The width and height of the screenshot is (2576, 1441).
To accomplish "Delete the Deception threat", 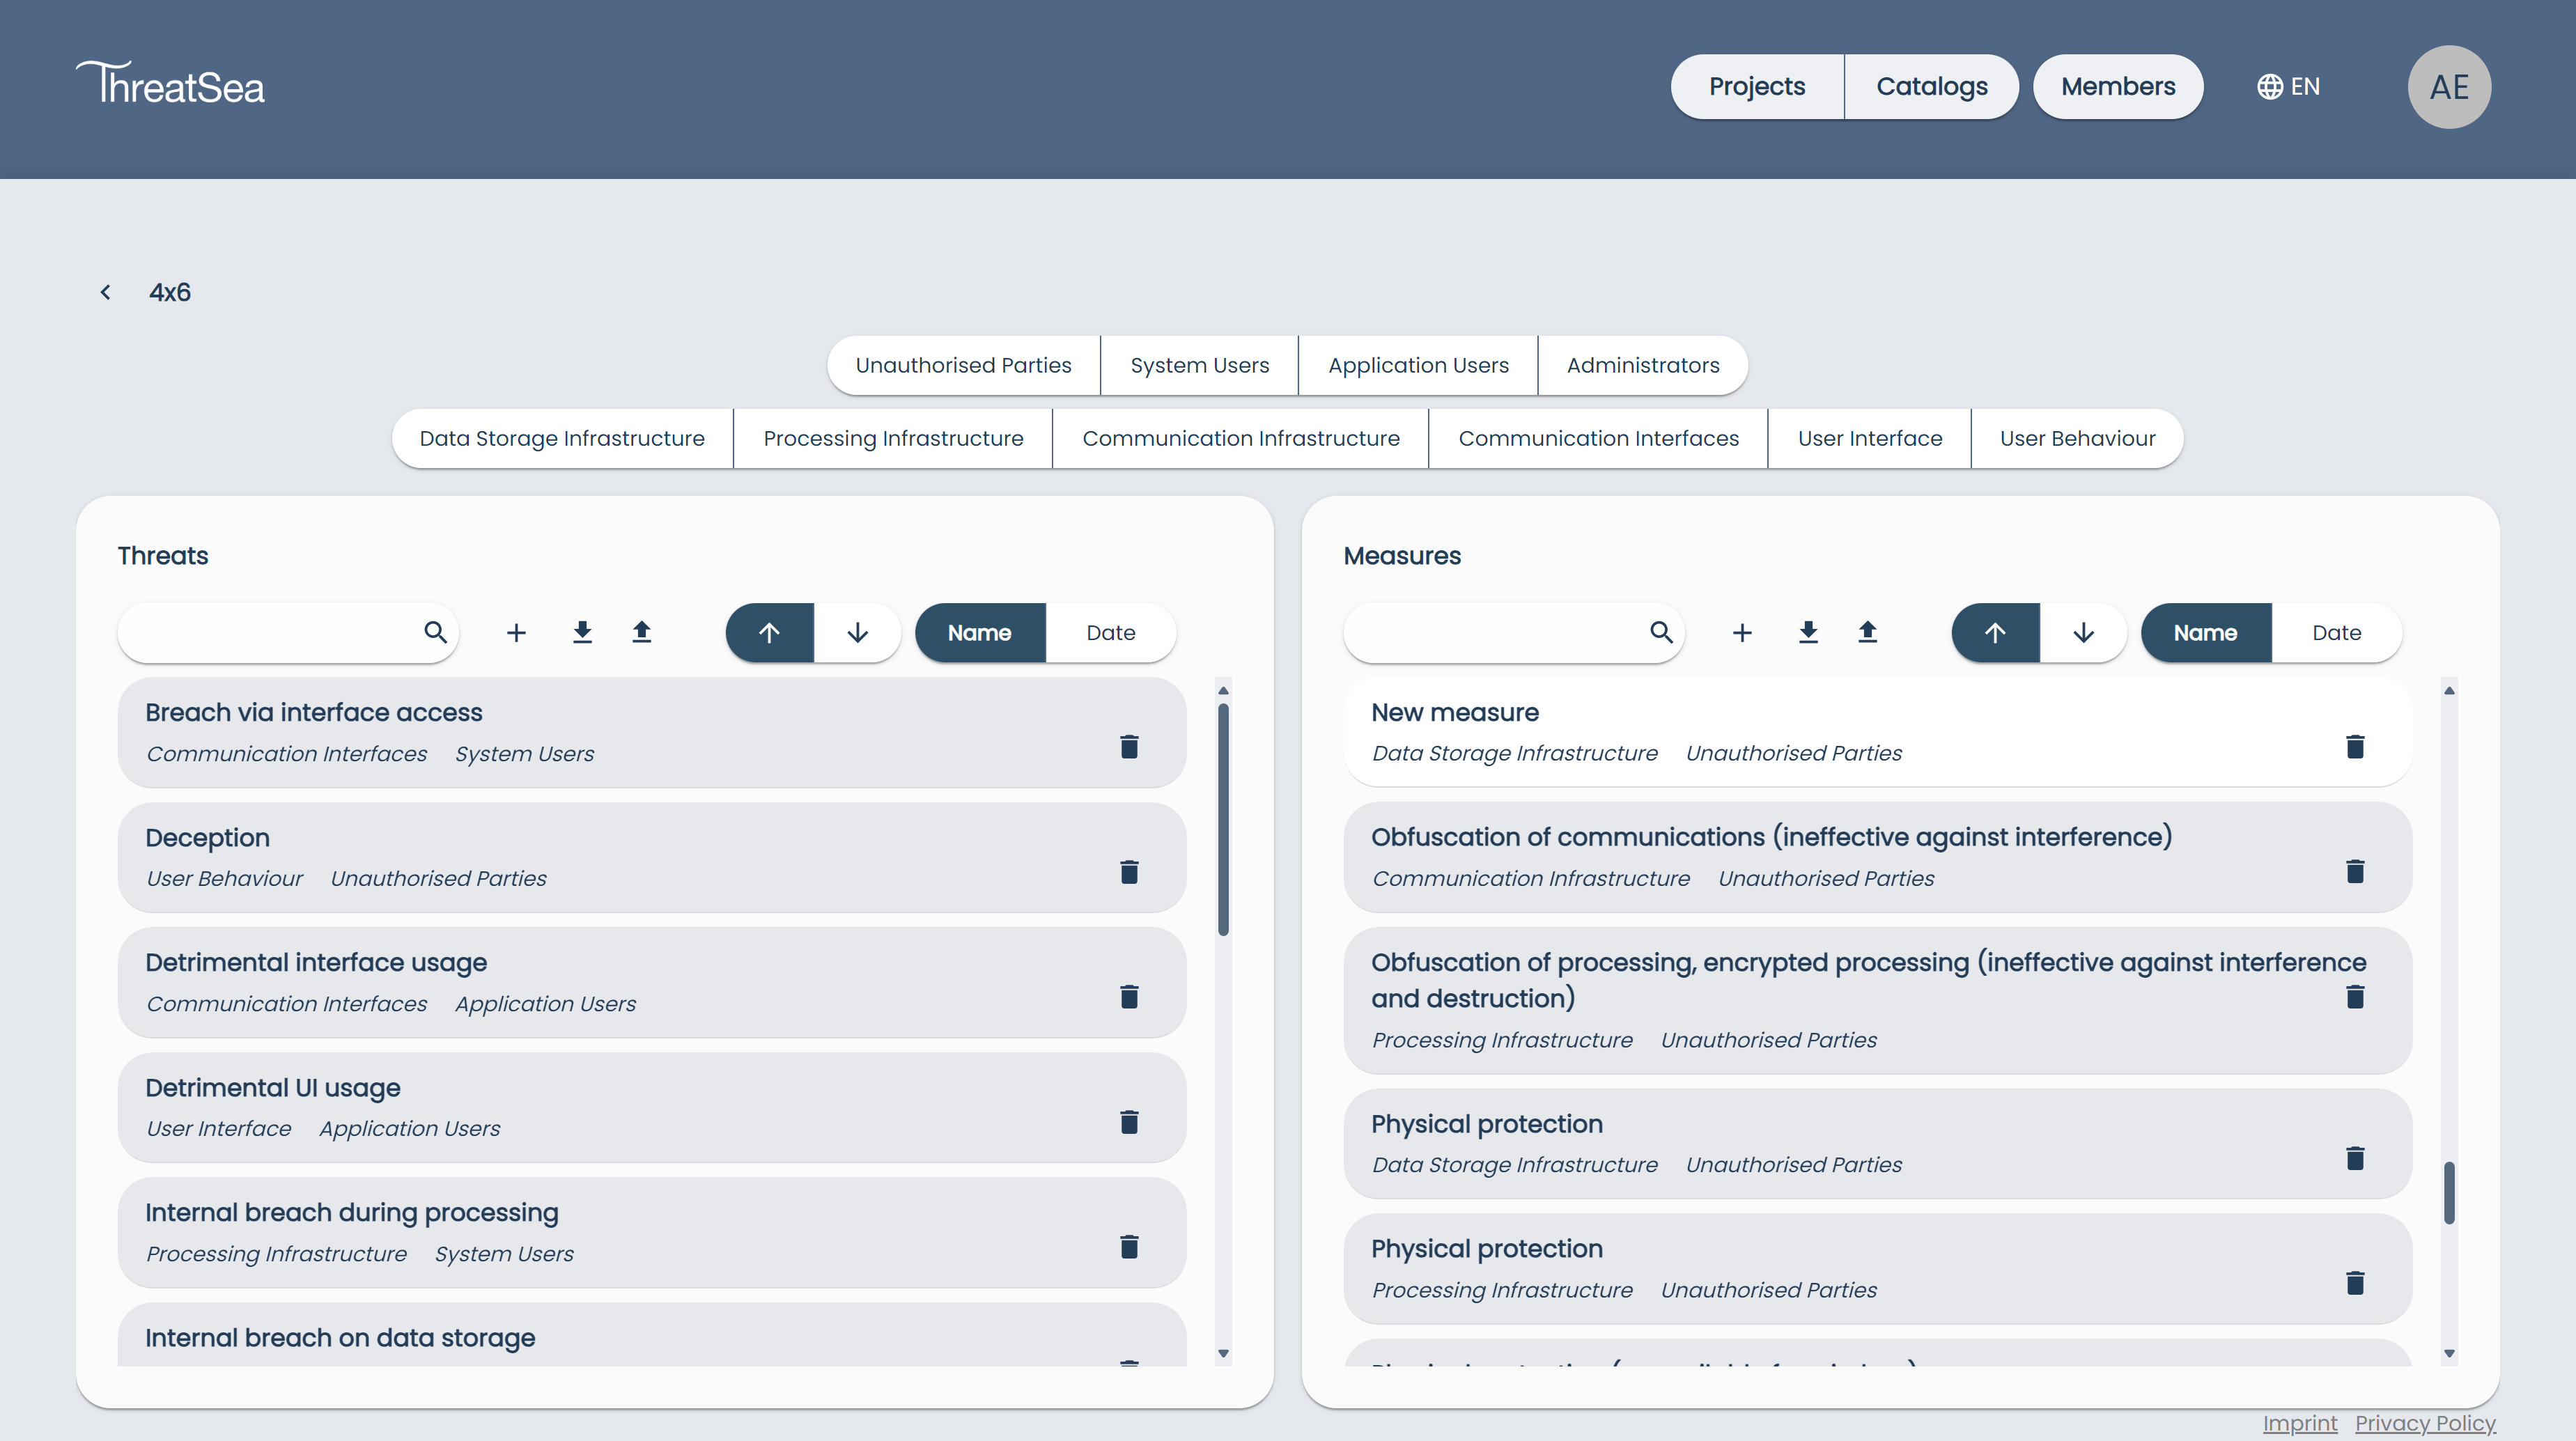I will tap(1129, 872).
